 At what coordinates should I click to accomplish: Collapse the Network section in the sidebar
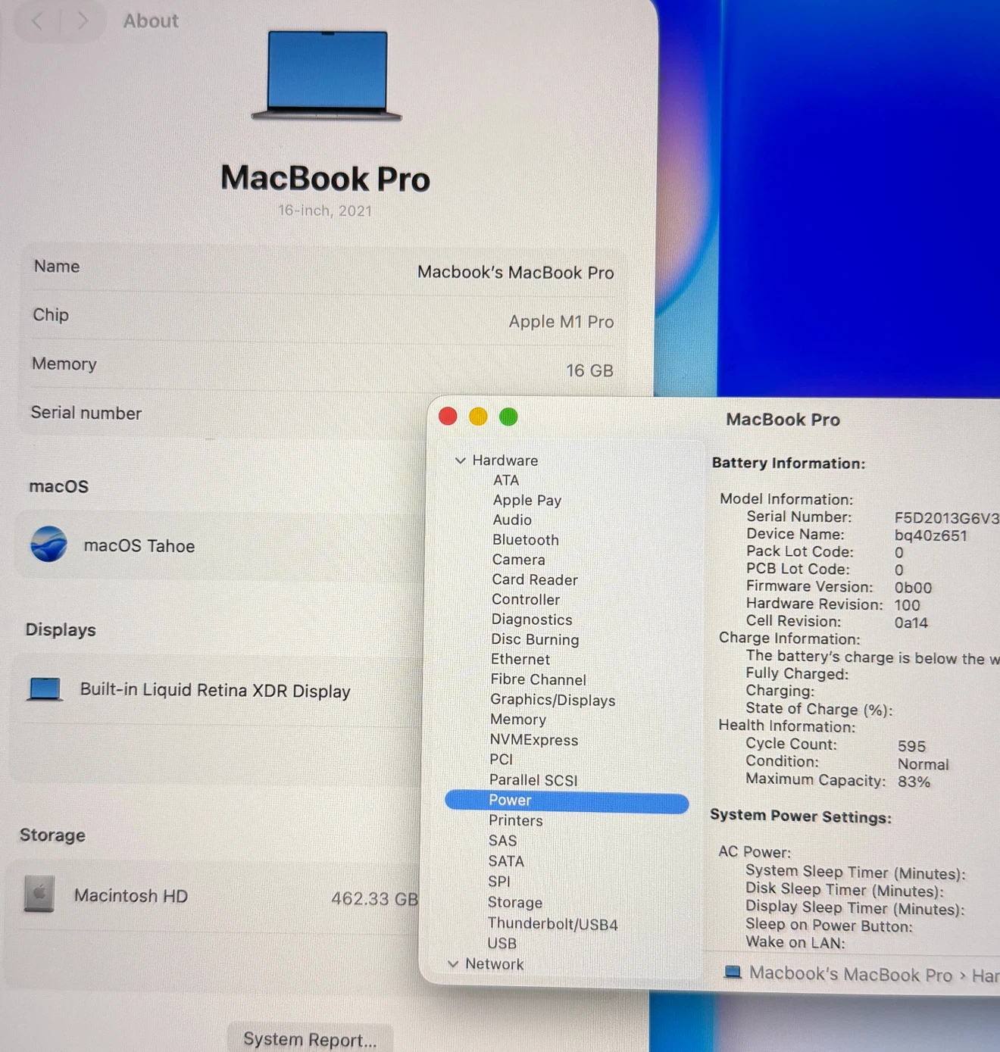pos(453,963)
